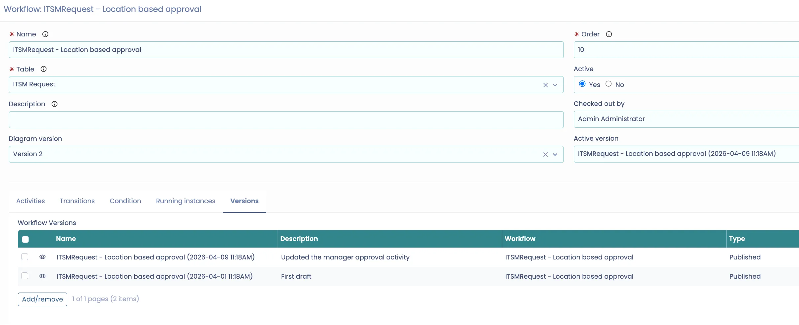799x325 pixels.
Task: Sort versions by the Workflow column header
Action: pyautogui.click(x=520, y=239)
